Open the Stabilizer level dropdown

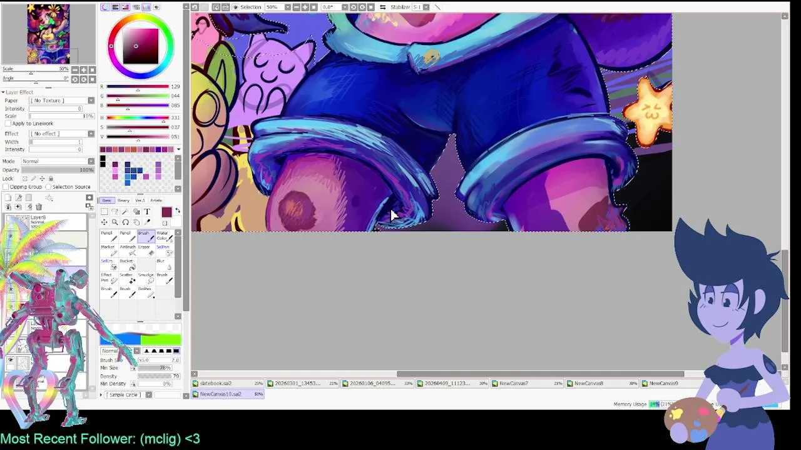tap(427, 7)
